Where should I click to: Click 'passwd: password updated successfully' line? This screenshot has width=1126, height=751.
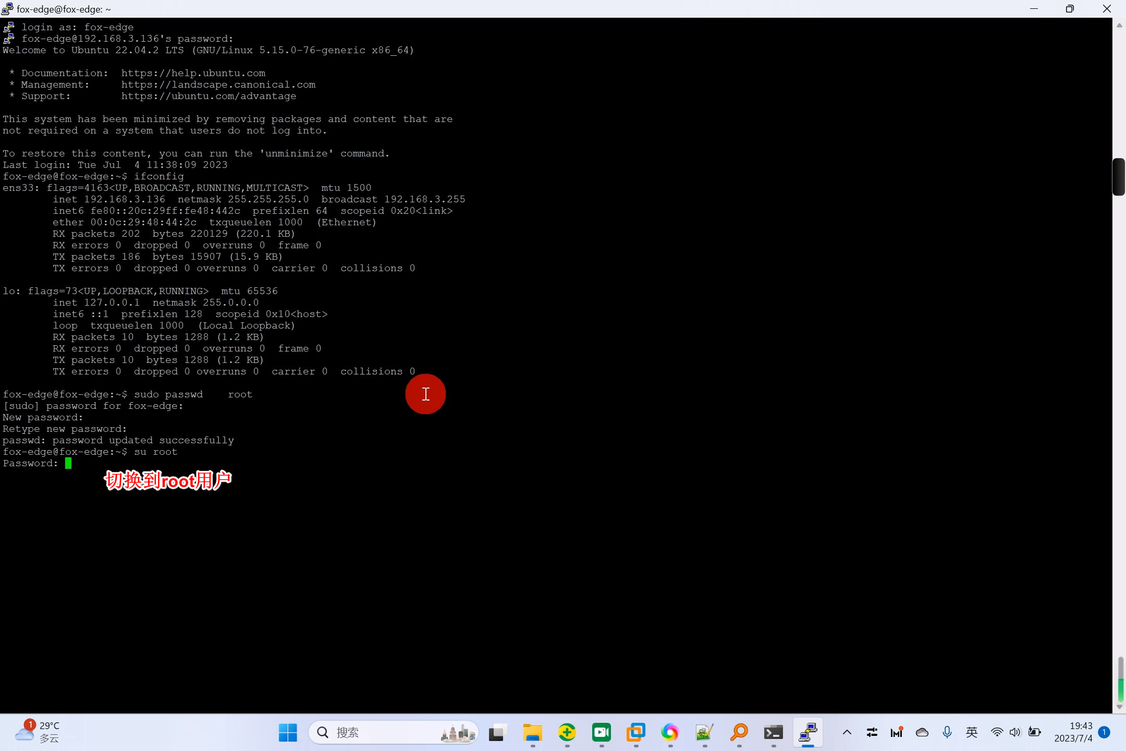[118, 440]
